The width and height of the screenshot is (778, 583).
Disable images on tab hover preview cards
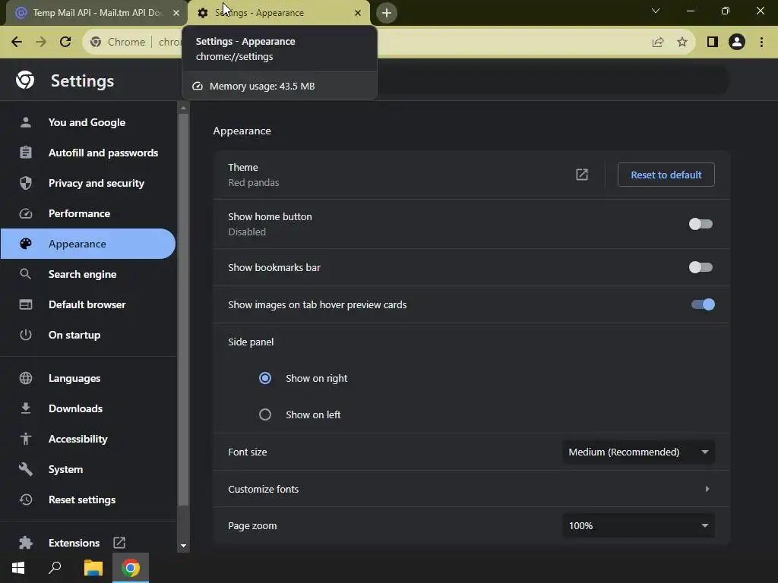tap(703, 304)
